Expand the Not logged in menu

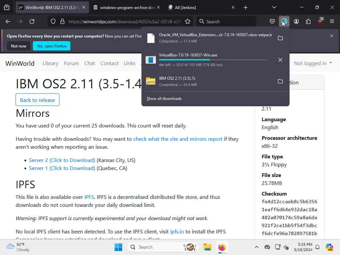[x=313, y=63]
